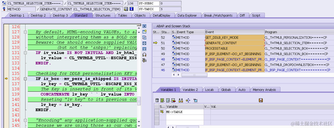
Task: Click the tool-specific services icon
Action: pos(144,60)
